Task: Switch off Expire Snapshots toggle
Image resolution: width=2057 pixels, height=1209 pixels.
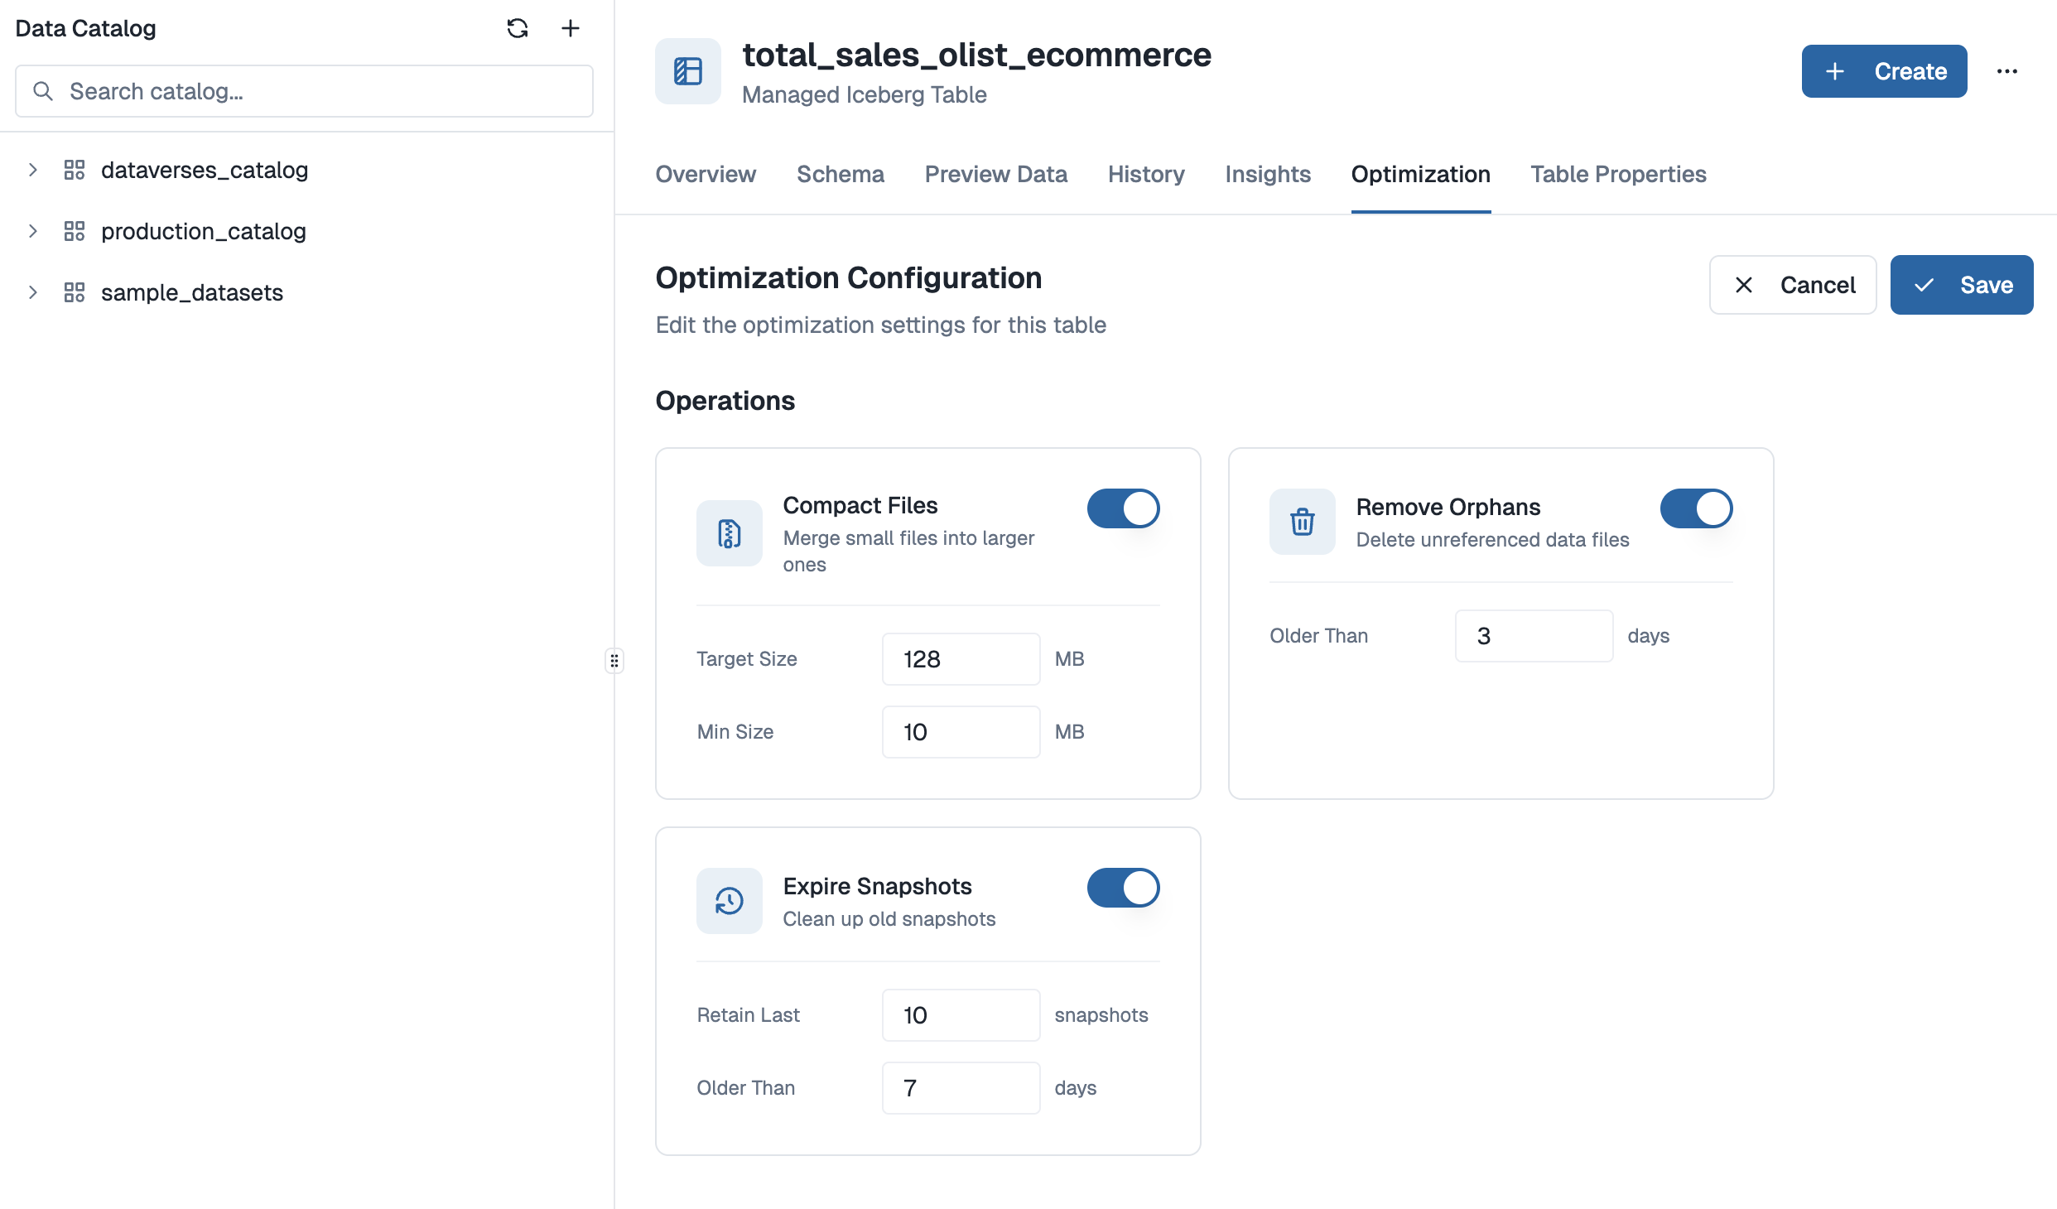Action: point(1124,888)
